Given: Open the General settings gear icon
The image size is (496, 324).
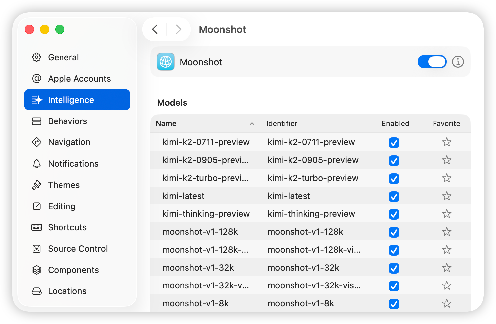Looking at the screenshot, I should point(36,57).
